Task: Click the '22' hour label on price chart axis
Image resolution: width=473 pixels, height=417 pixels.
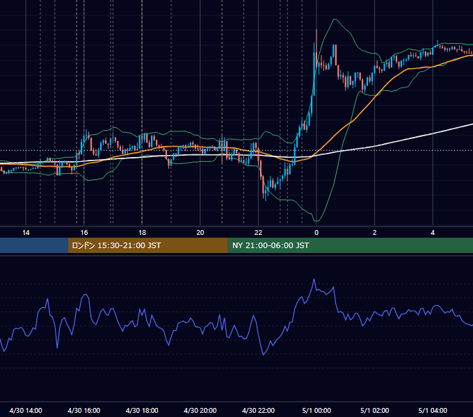Action: pyautogui.click(x=258, y=233)
